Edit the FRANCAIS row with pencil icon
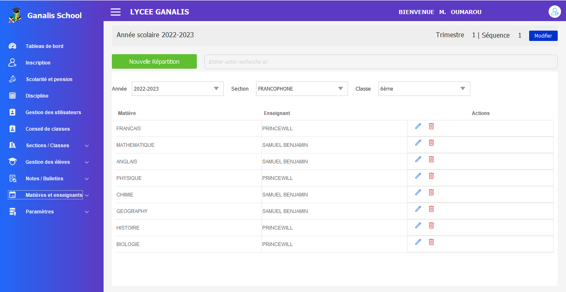 tap(418, 126)
